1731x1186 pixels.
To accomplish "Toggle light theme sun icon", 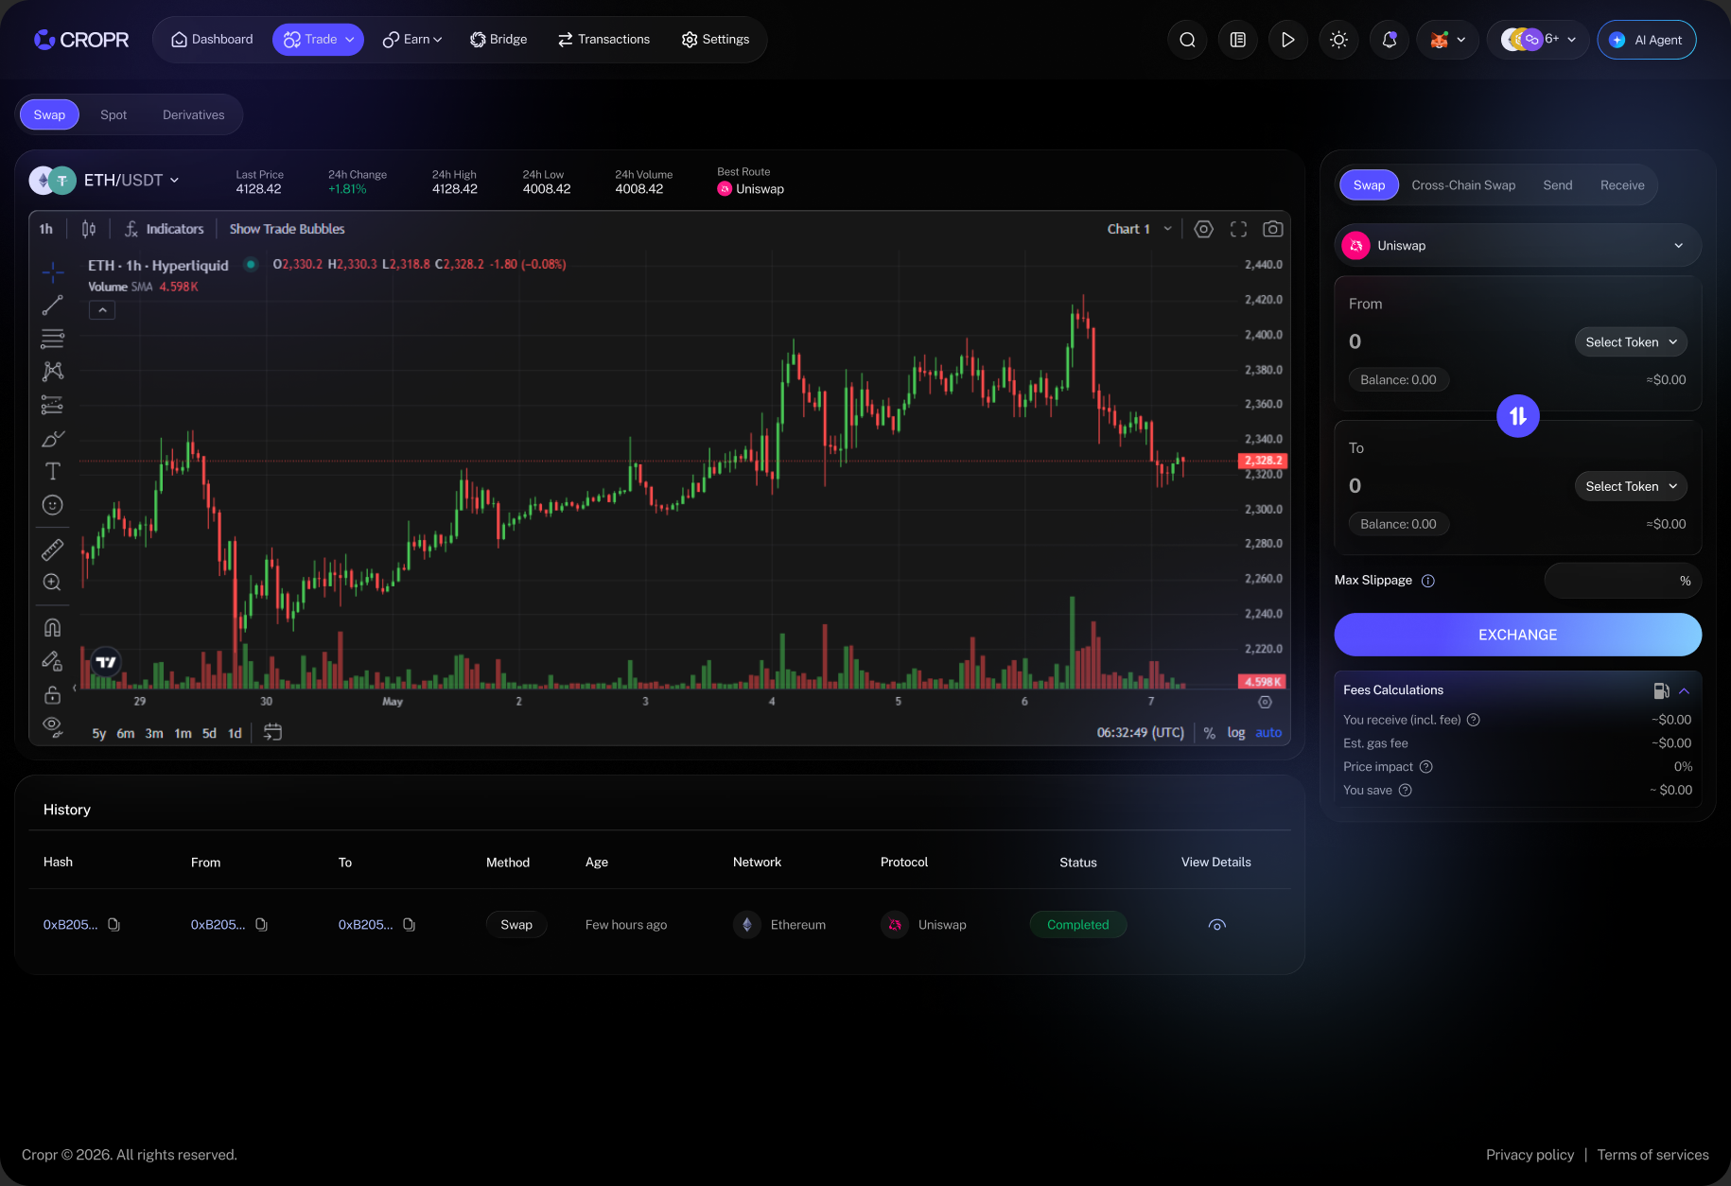I will point(1338,40).
